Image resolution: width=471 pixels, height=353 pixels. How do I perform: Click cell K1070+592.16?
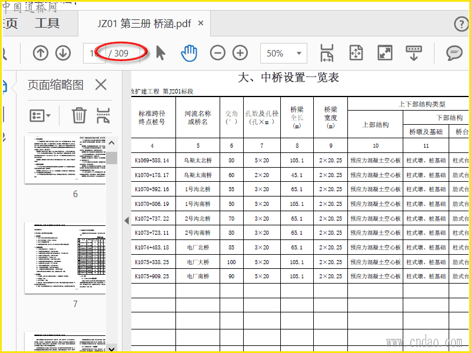pyautogui.click(x=152, y=189)
